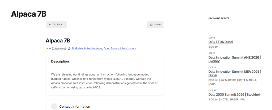Click the Alpaca 7B listing title
This screenshot has width=272, height=110.
(58, 41)
